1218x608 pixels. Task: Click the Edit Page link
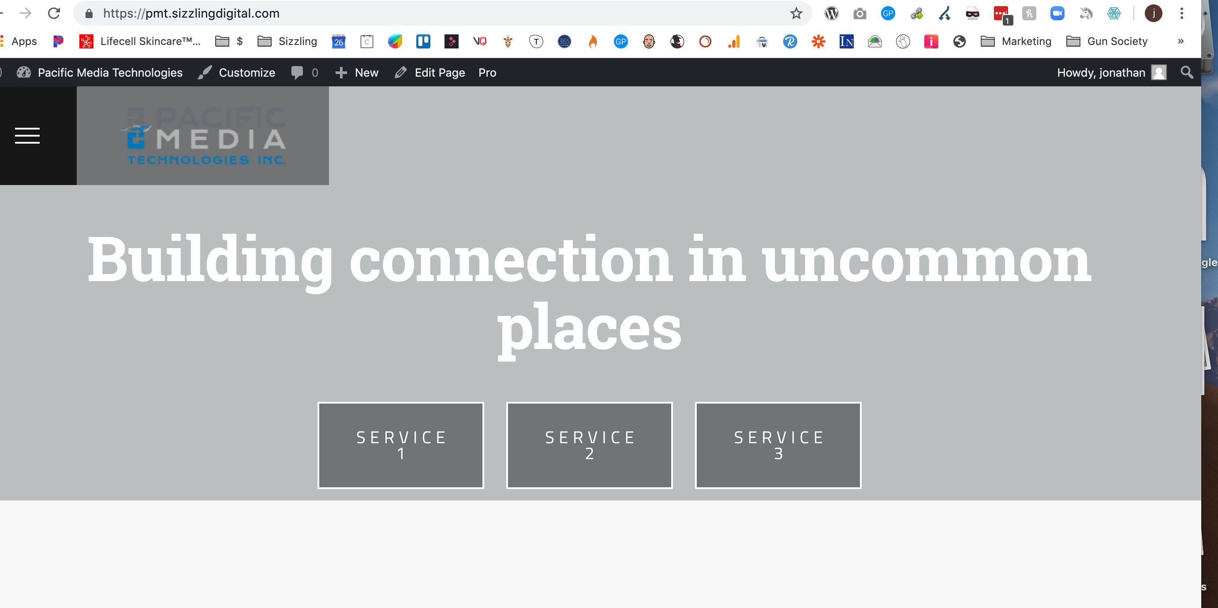click(x=430, y=72)
